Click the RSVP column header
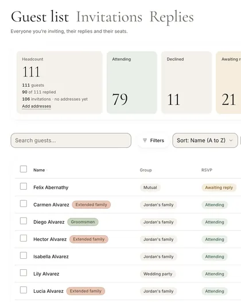 click(207, 170)
